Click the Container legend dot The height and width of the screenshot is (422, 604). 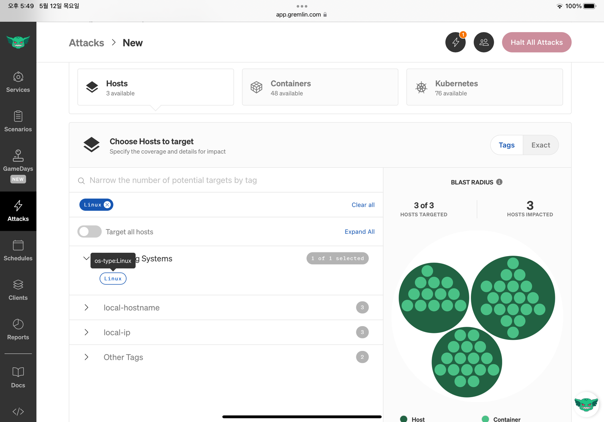[485, 419]
